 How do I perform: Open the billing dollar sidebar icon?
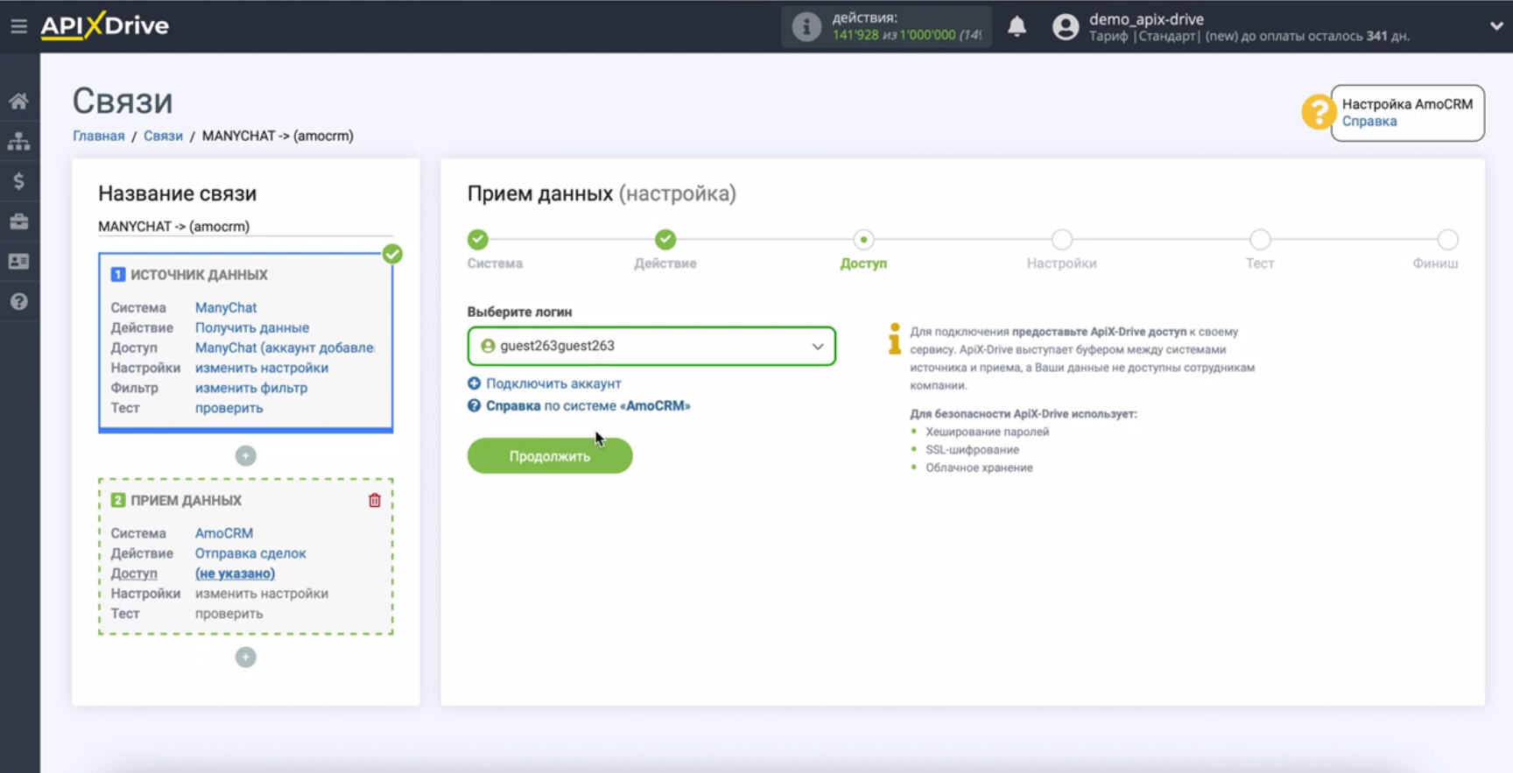tap(18, 181)
